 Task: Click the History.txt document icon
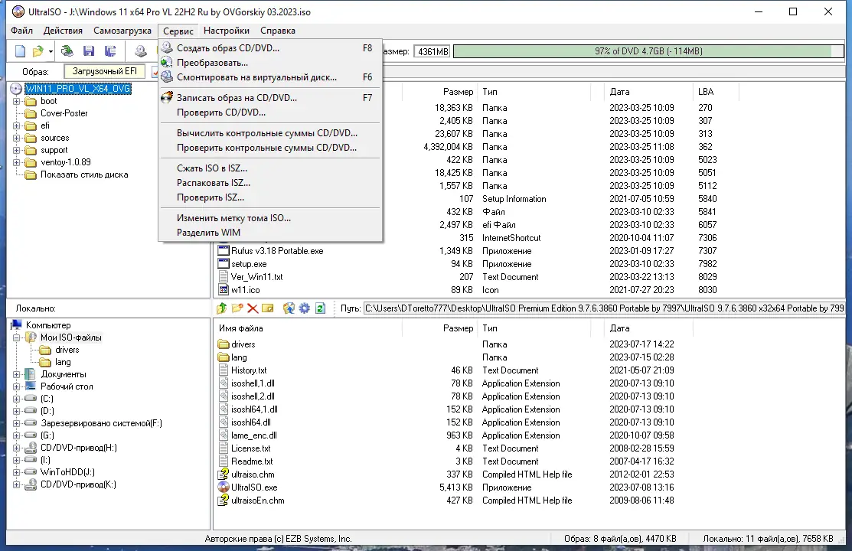tap(224, 370)
